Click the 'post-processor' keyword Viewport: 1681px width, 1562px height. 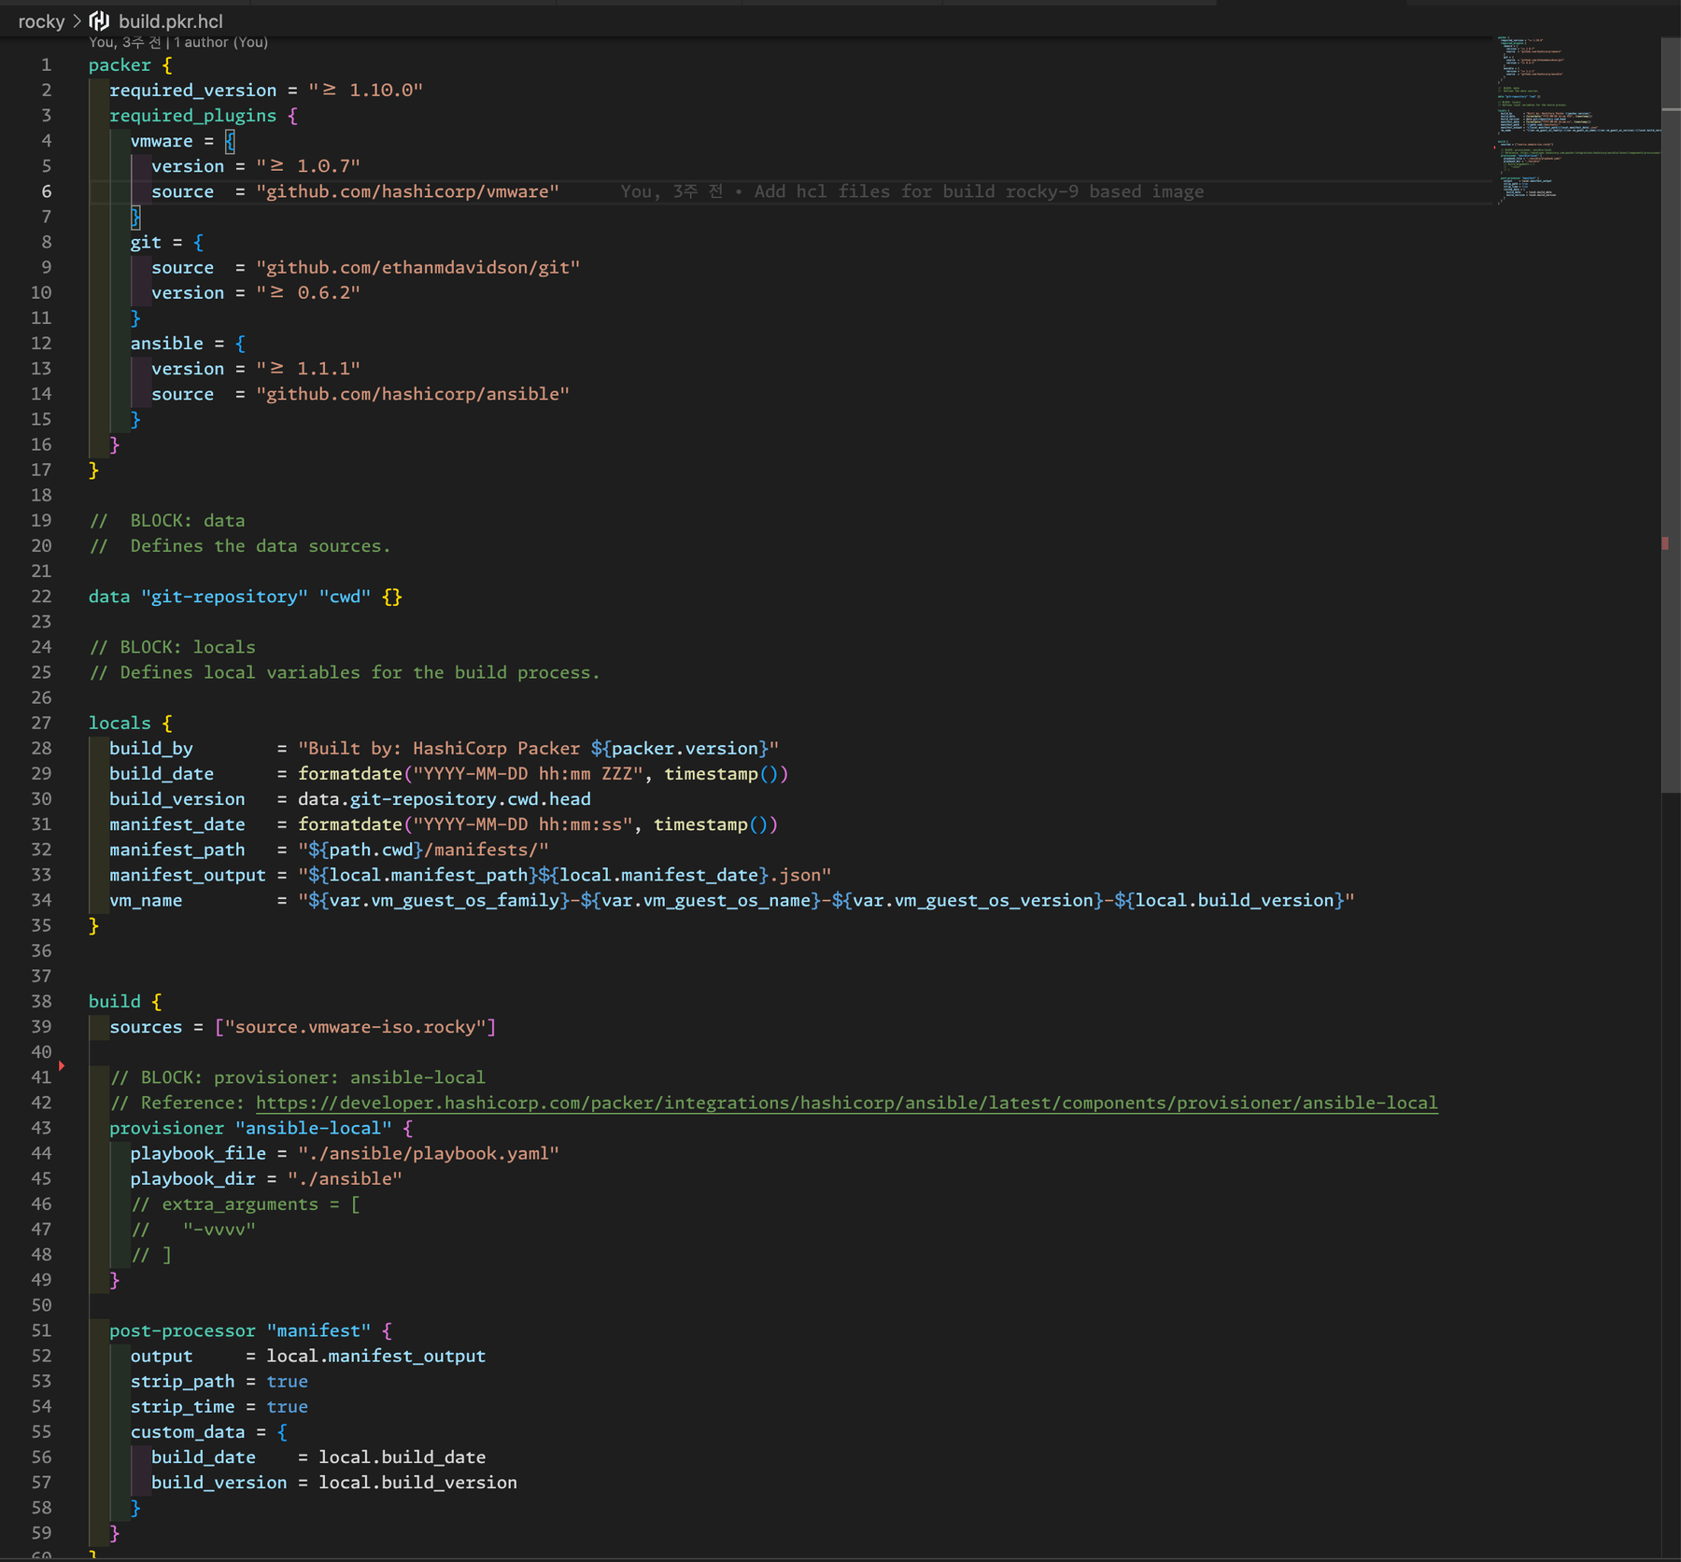coord(182,1330)
